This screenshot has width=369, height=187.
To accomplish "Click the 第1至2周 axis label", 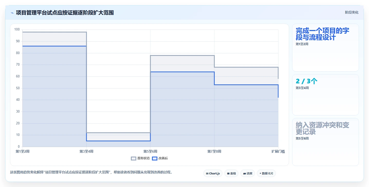I will [22, 151].
